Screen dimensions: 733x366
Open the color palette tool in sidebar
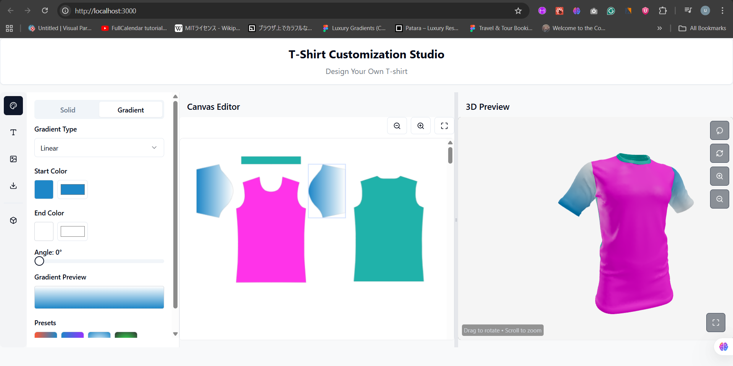coord(13,106)
